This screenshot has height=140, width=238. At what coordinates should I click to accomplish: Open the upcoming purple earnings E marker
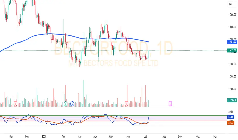170,104
